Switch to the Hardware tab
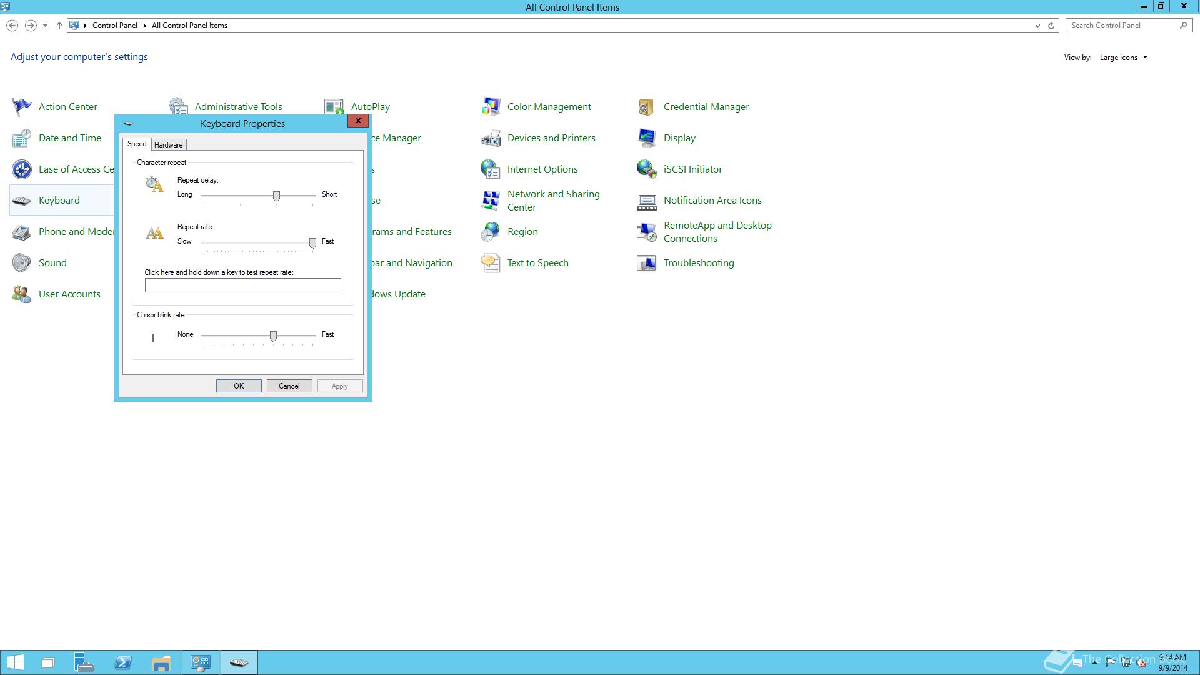 coord(168,145)
